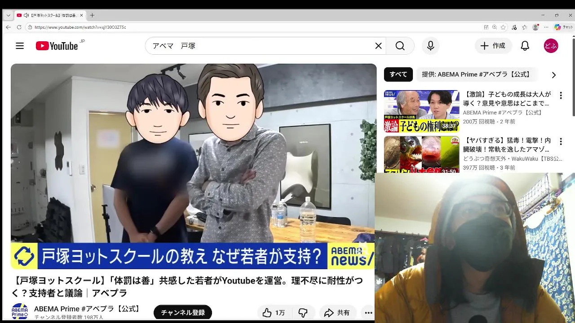This screenshot has width=575, height=323.
Task: Add page to favorites star
Action: (503, 27)
